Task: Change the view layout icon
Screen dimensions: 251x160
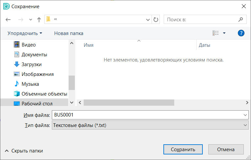Action: (216, 33)
